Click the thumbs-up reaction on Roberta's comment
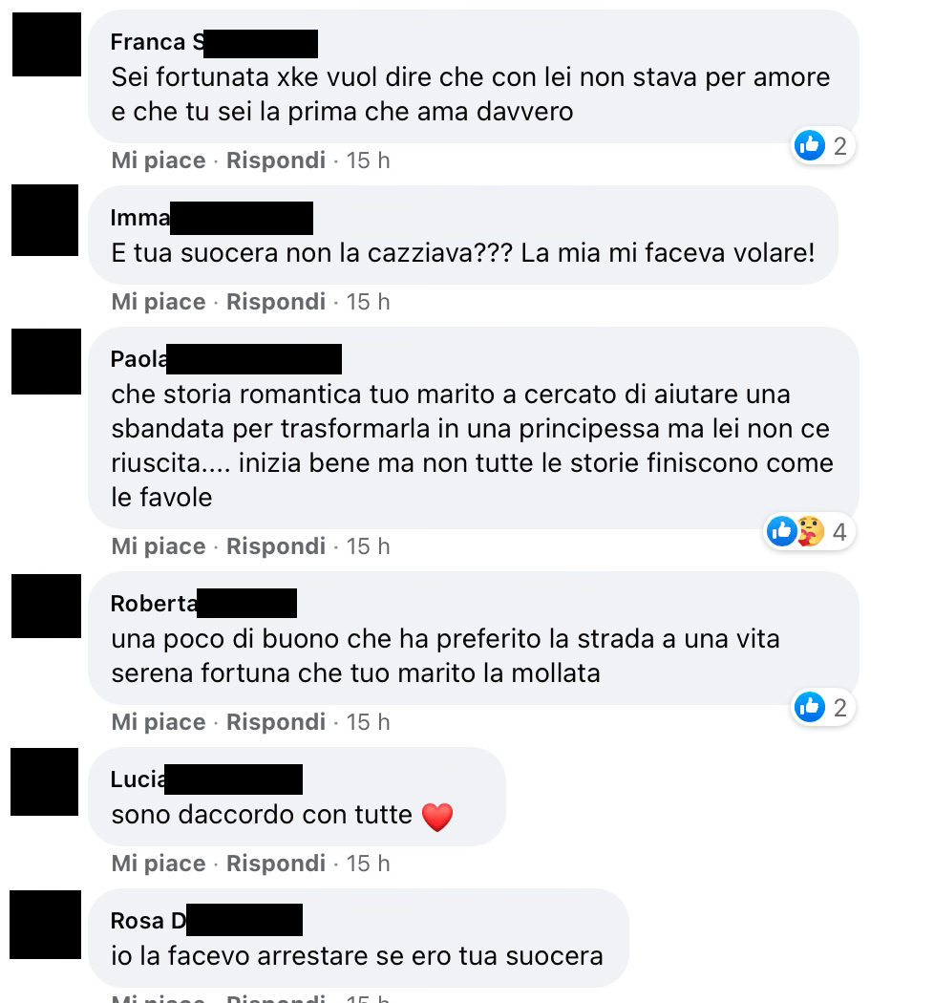 809,708
